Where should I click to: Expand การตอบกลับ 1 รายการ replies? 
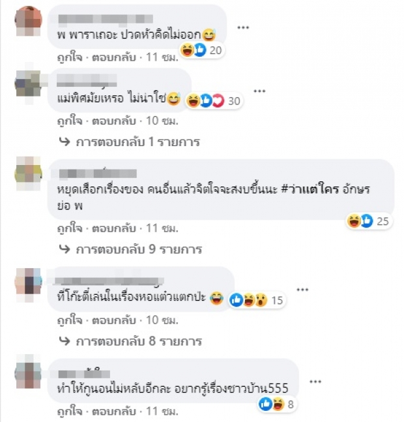[130, 142]
